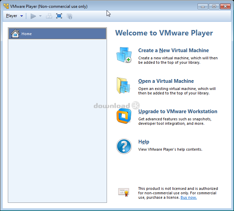Maximize the VMware Player window

tap(214, 6)
